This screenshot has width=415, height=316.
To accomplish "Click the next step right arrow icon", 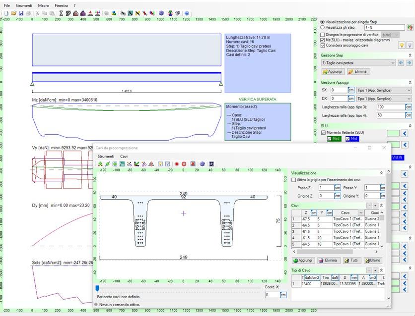I will pyautogui.click(x=409, y=63).
